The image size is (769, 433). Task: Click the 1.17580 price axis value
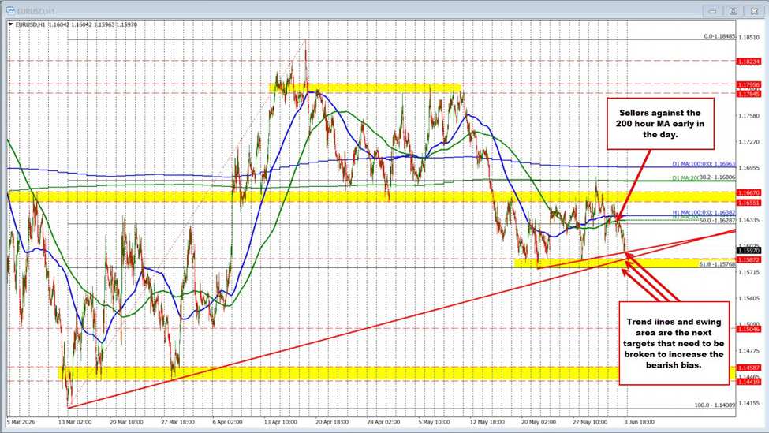[x=749, y=116]
